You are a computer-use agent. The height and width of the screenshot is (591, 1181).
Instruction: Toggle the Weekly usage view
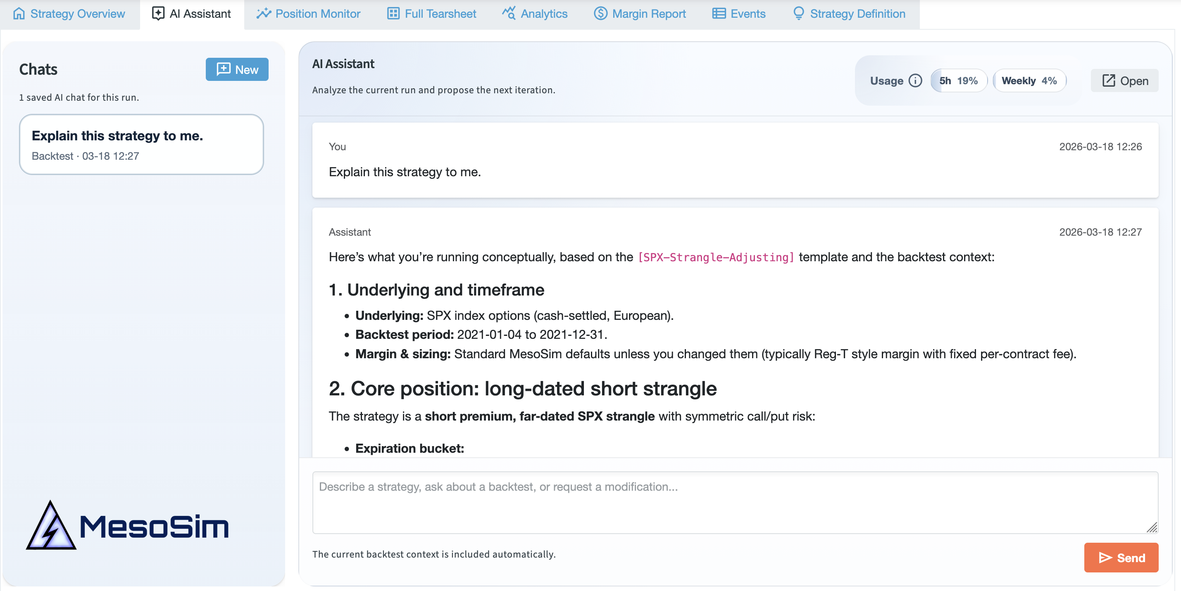coord(1029,80)
